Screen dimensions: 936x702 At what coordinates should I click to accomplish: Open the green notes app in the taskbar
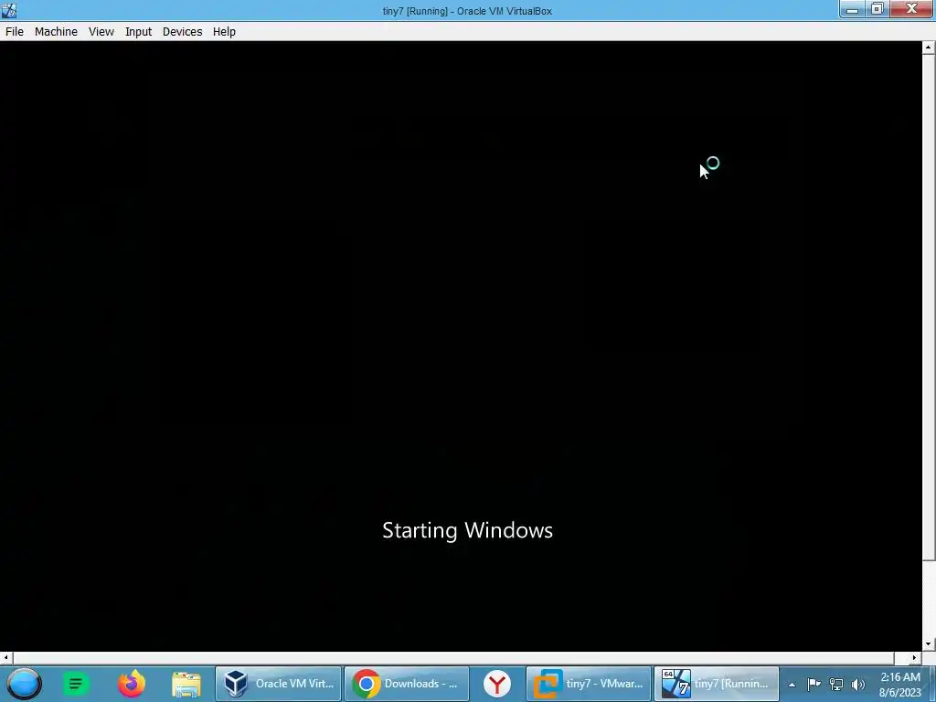pos(76,684)
